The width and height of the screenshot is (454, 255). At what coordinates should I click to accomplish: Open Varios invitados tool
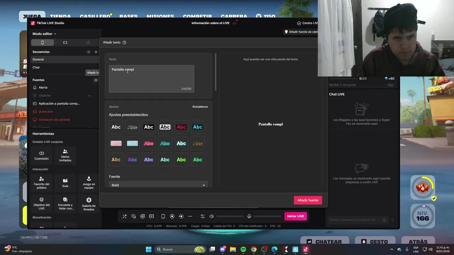[65, 155]
